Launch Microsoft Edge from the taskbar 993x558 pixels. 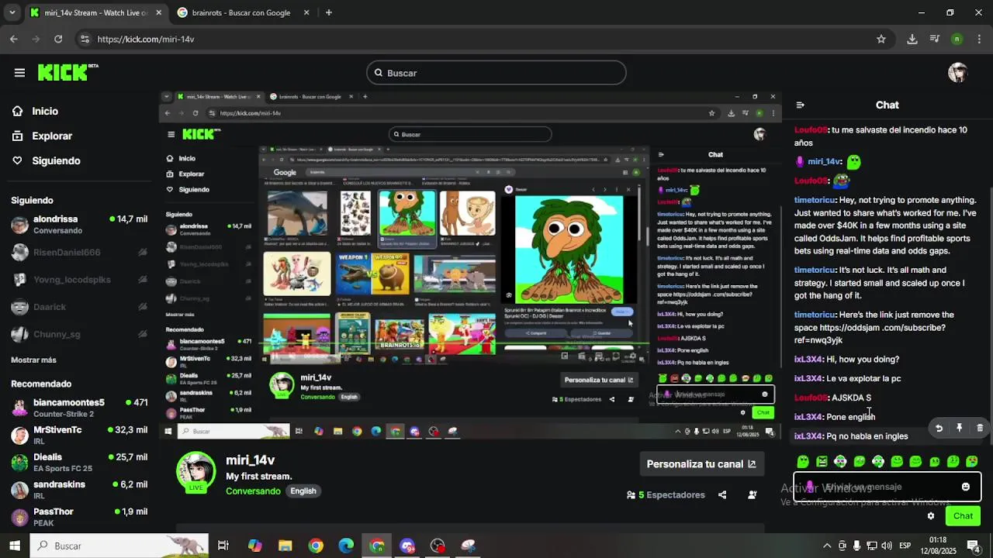point(346,546)
